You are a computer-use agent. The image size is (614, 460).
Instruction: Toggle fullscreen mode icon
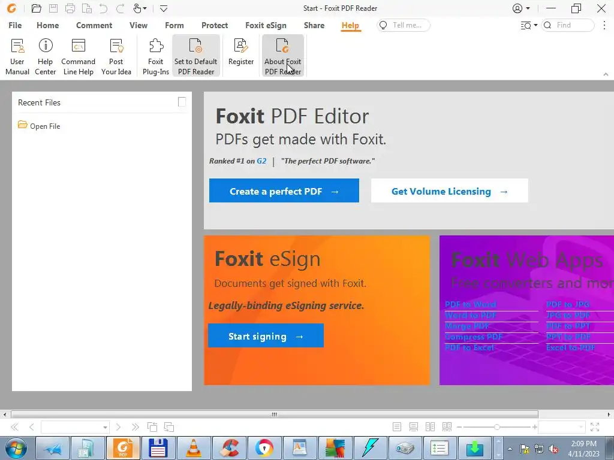[595, 426]
